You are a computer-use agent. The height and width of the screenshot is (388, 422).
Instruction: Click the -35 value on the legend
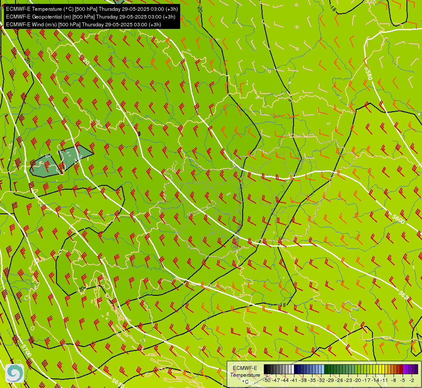312,380
